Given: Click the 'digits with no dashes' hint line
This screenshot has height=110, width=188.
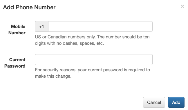Looking at the screenshot, I should click(69, 43).
